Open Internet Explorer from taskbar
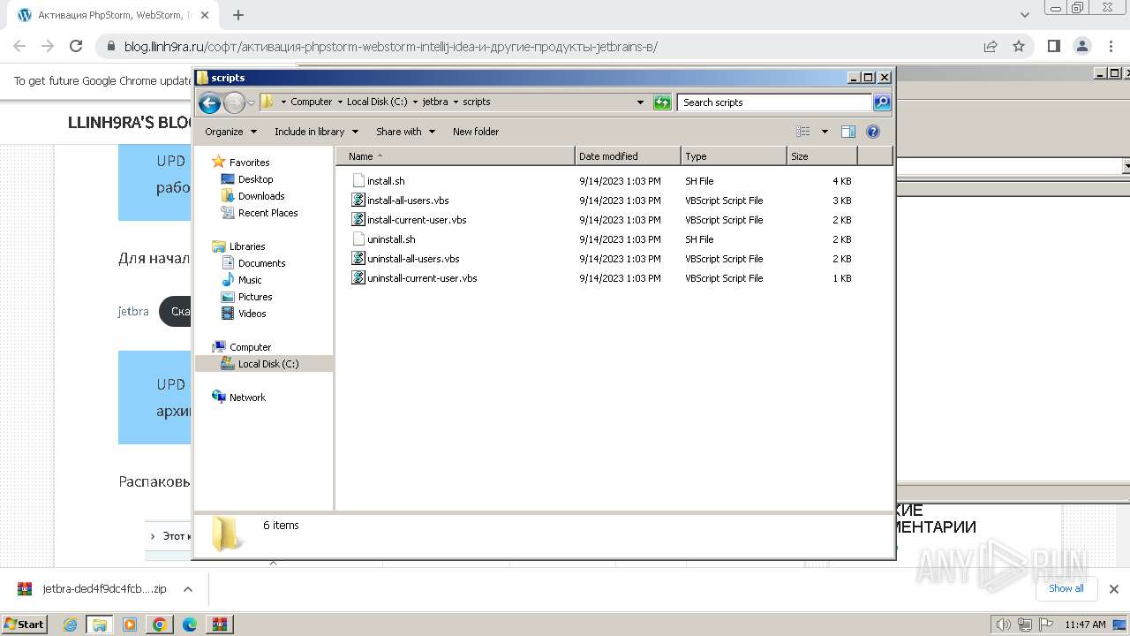The image size is (1130, 636). (x=70, y=625)
